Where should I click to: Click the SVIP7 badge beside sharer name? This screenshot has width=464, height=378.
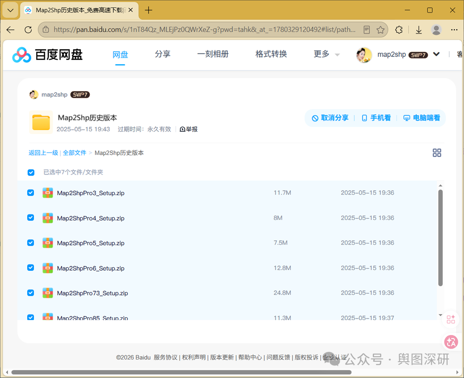click(80, 95)
